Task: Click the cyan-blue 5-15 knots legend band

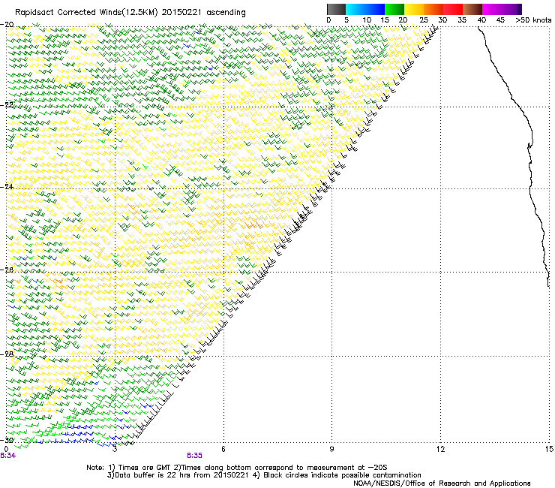Action: tap(365, 9)
